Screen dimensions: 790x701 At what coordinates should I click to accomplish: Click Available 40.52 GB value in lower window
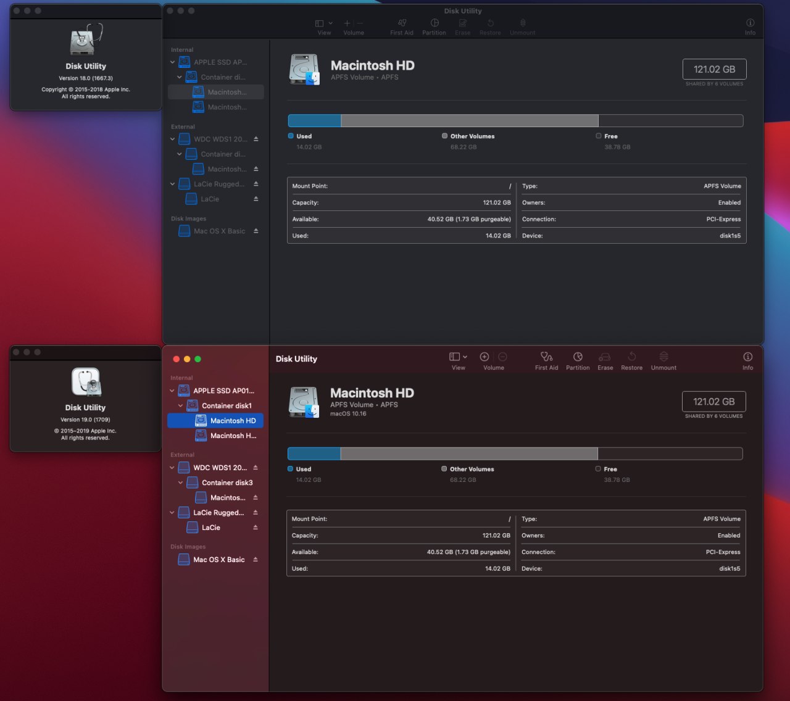(x=468, y=552)
